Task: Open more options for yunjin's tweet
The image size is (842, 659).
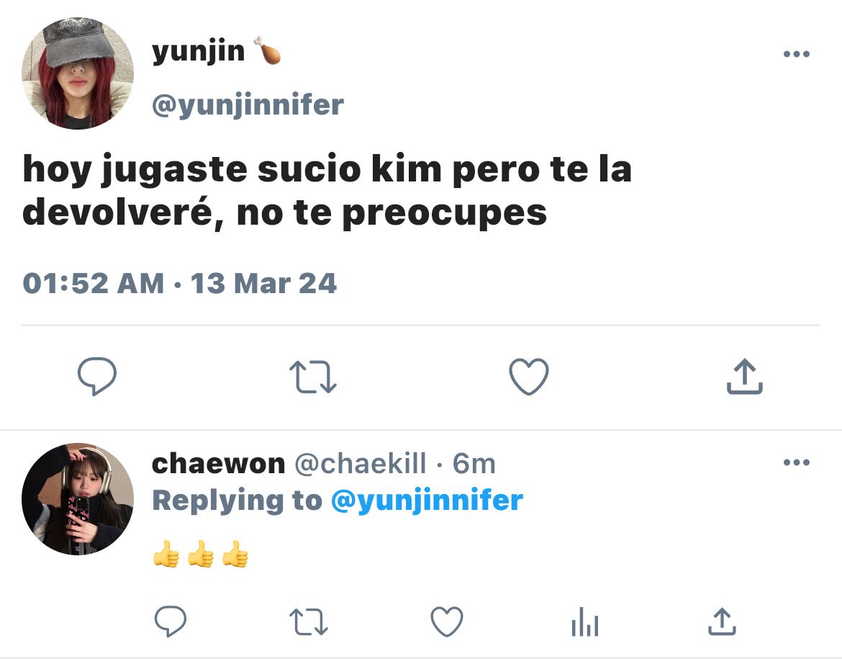Action: tap(797, 54)
